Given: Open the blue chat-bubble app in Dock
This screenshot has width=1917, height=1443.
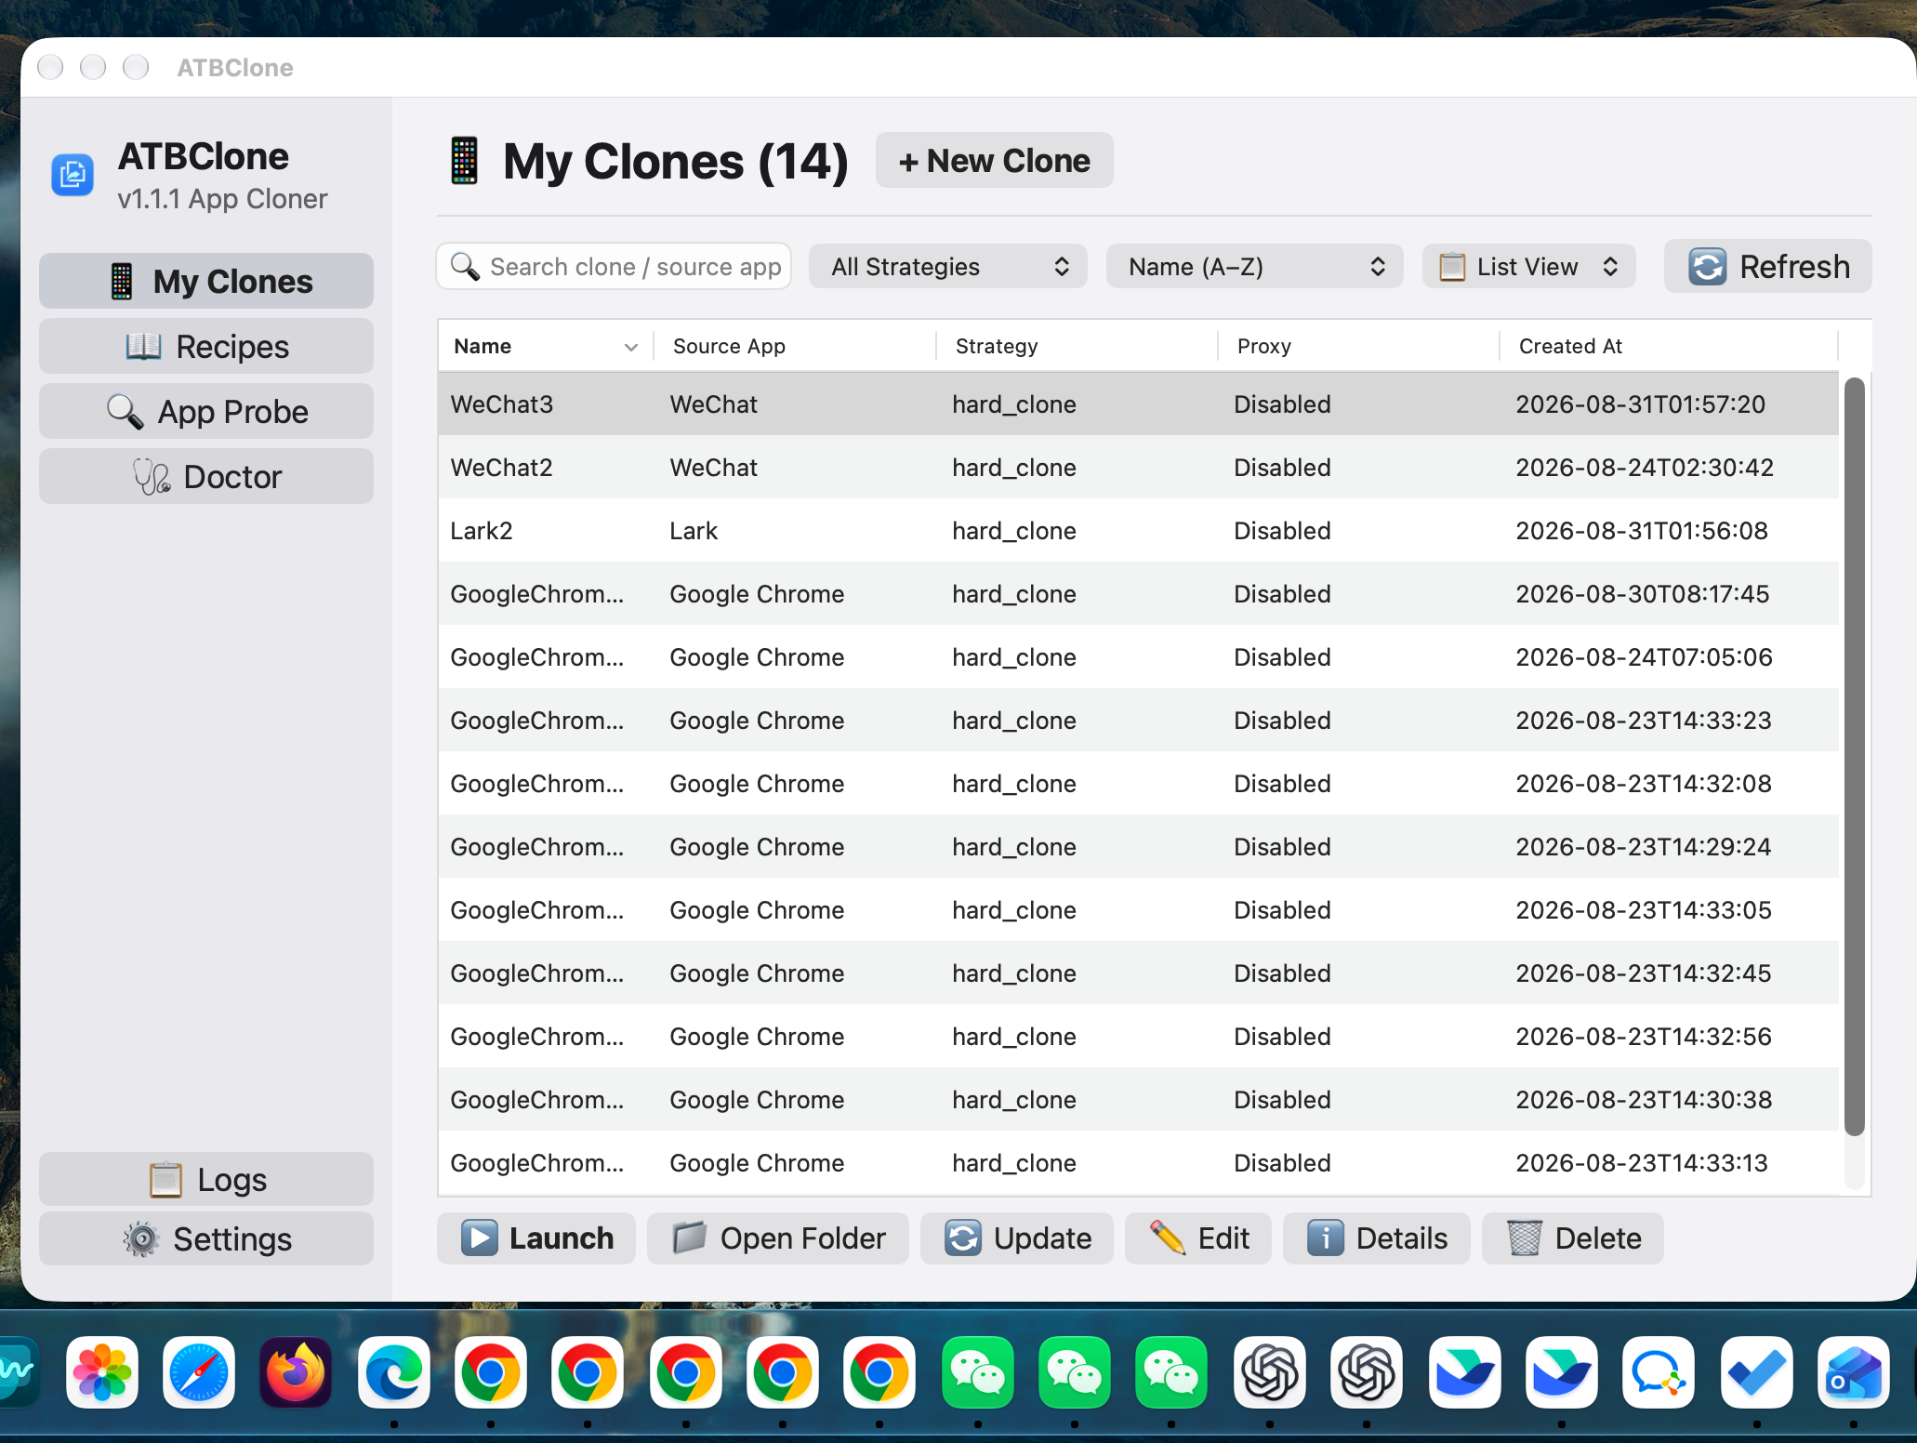Looking at the screenshot, I should pos(1659,1372).
